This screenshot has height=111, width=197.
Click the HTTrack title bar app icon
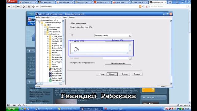[37, 14]
